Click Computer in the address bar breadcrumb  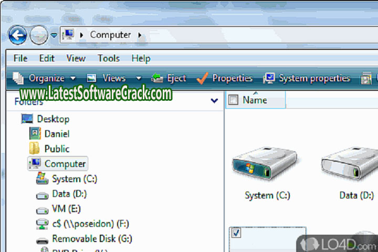(x=110, y=35)
